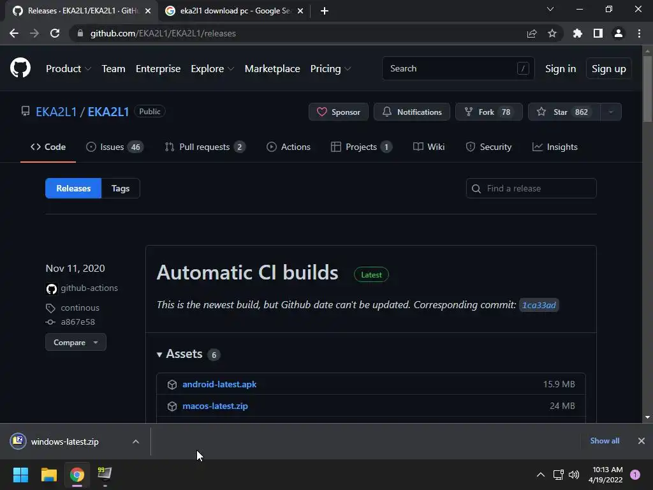653x490 pixels.
Task: Open the Wiki tab
Action: 429,147
